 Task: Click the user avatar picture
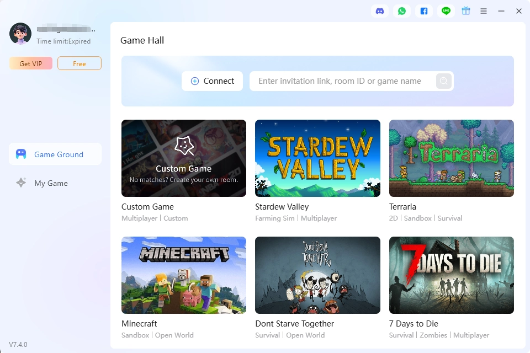(x=20, y=34)
